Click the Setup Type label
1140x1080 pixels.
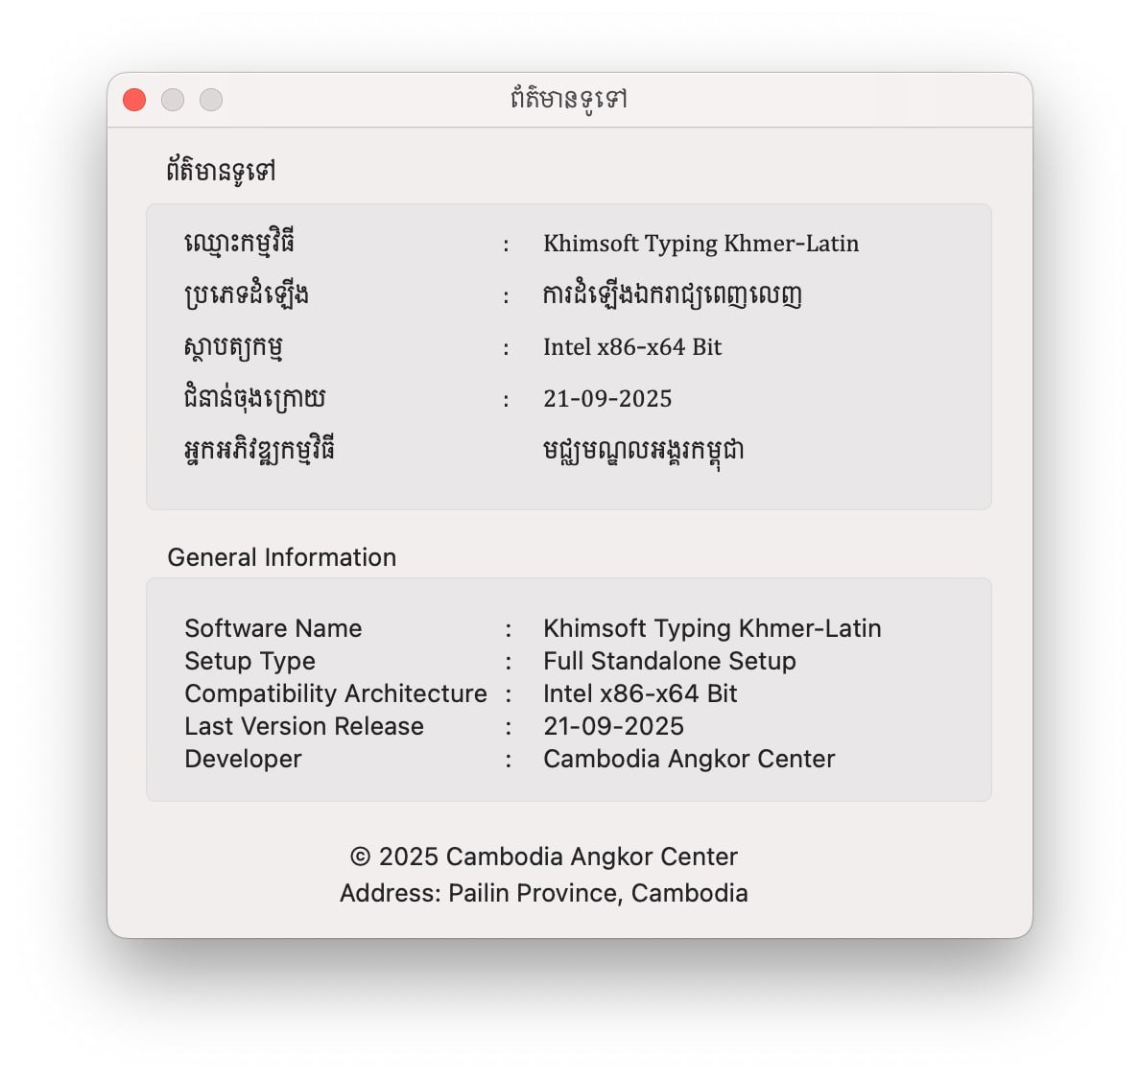tap(249, 661)
